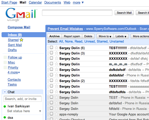Screen dimensions: 149x120
Task: Star the dsfdsfsd email
Action: point(57,103)
